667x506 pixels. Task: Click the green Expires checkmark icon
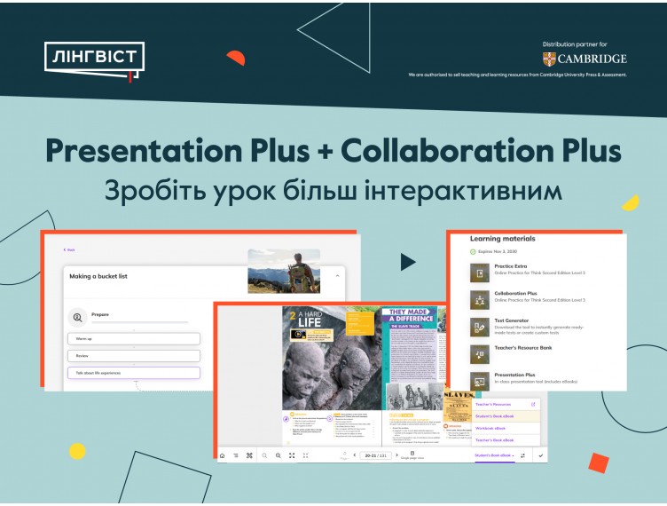pos(473,252)
